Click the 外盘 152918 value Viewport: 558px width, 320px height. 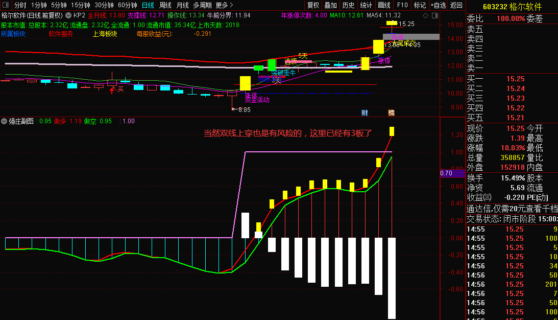coord(513,167)
